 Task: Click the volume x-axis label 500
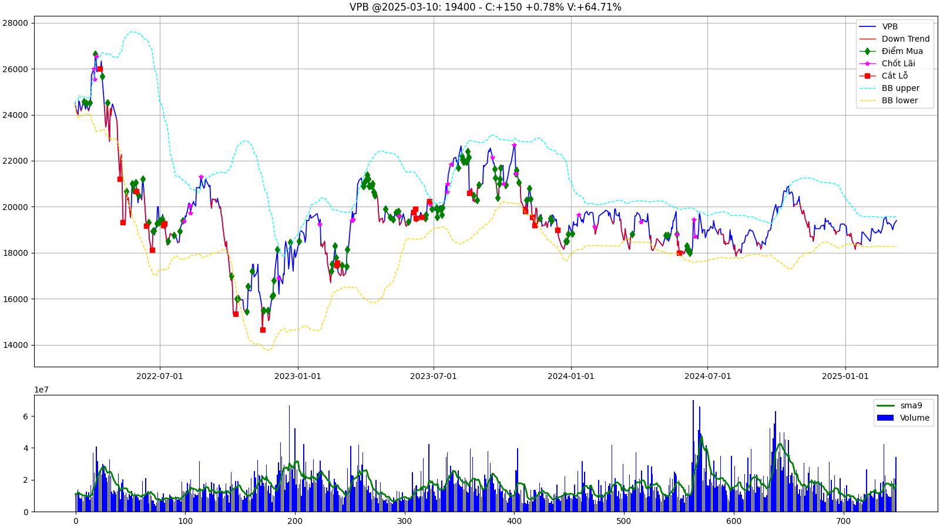(x=624, y=521)
